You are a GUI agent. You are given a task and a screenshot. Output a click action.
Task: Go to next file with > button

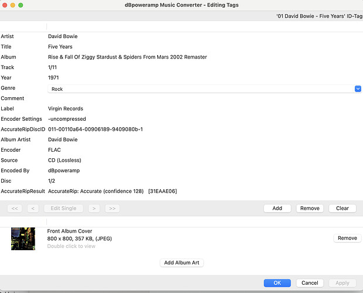point(94,209)
